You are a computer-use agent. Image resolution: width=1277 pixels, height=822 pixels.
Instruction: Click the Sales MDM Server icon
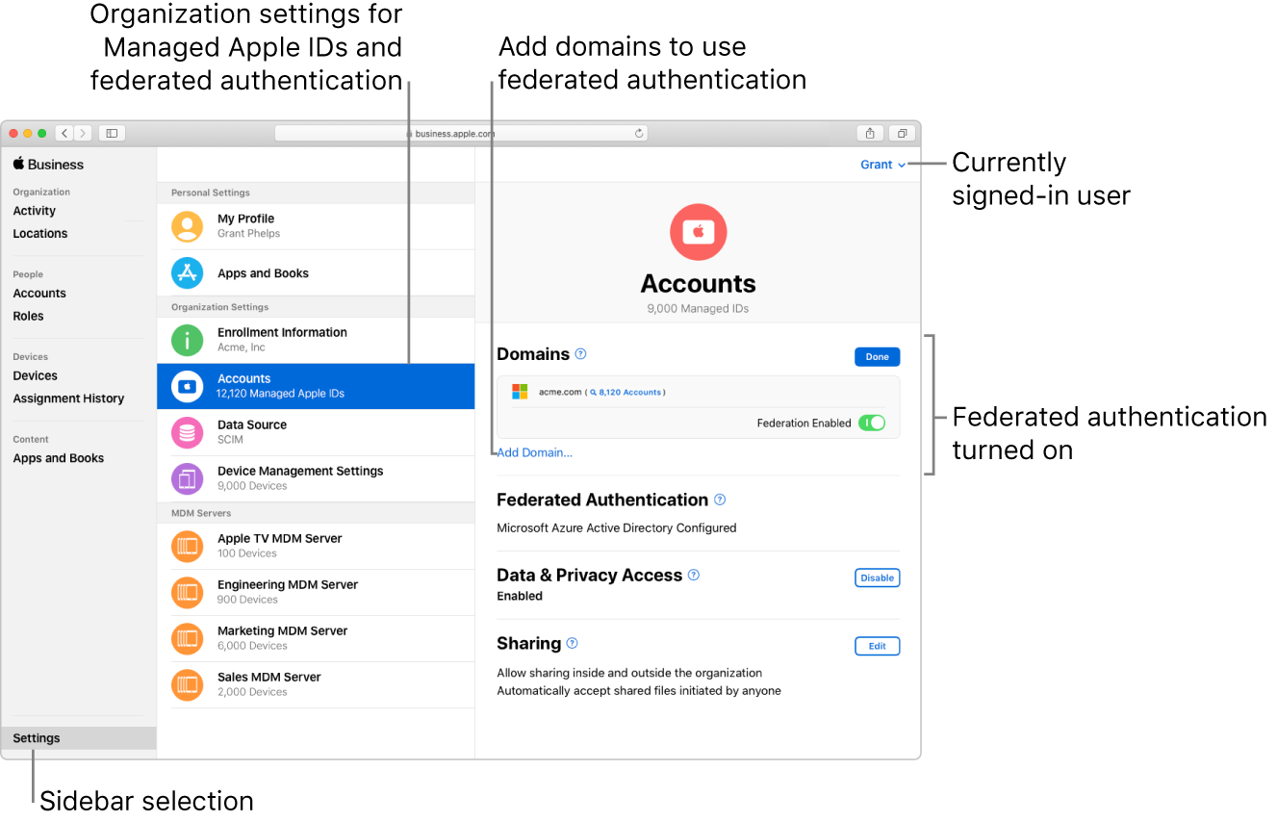(x=187, y=684)
